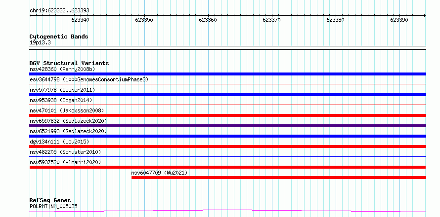Image resolution: width=440 pixels, height=217 pixels.
Task: Click the 19p13.3 band label
Action: point(40,43)
